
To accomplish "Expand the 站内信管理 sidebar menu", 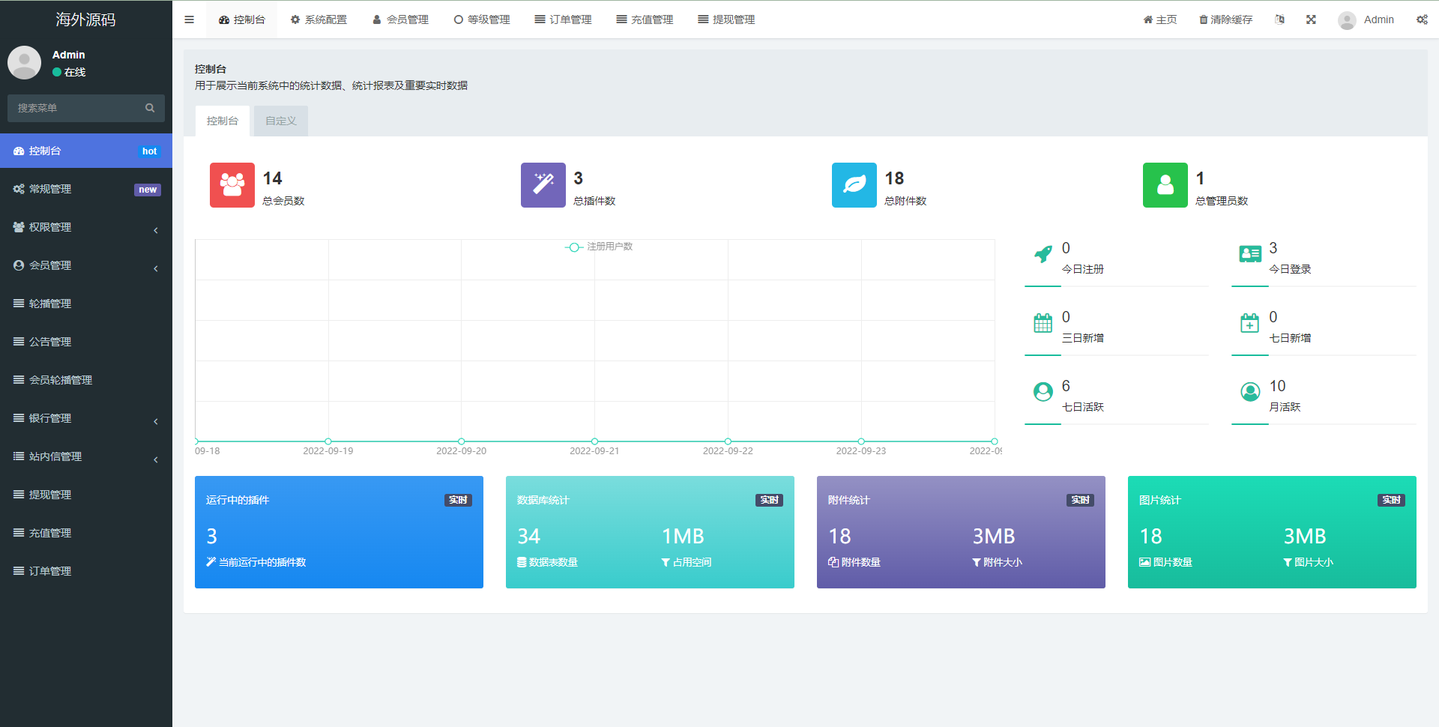I will pos(85,456).
